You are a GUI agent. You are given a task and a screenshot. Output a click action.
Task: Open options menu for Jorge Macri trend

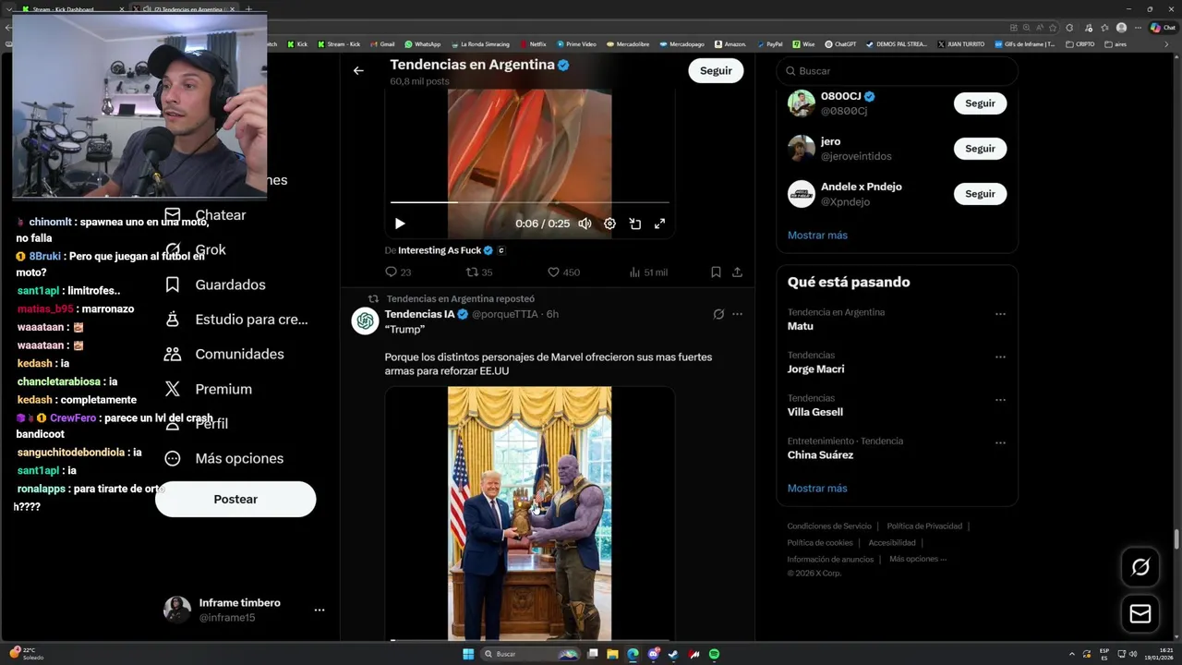click(x=1000, y=357)
